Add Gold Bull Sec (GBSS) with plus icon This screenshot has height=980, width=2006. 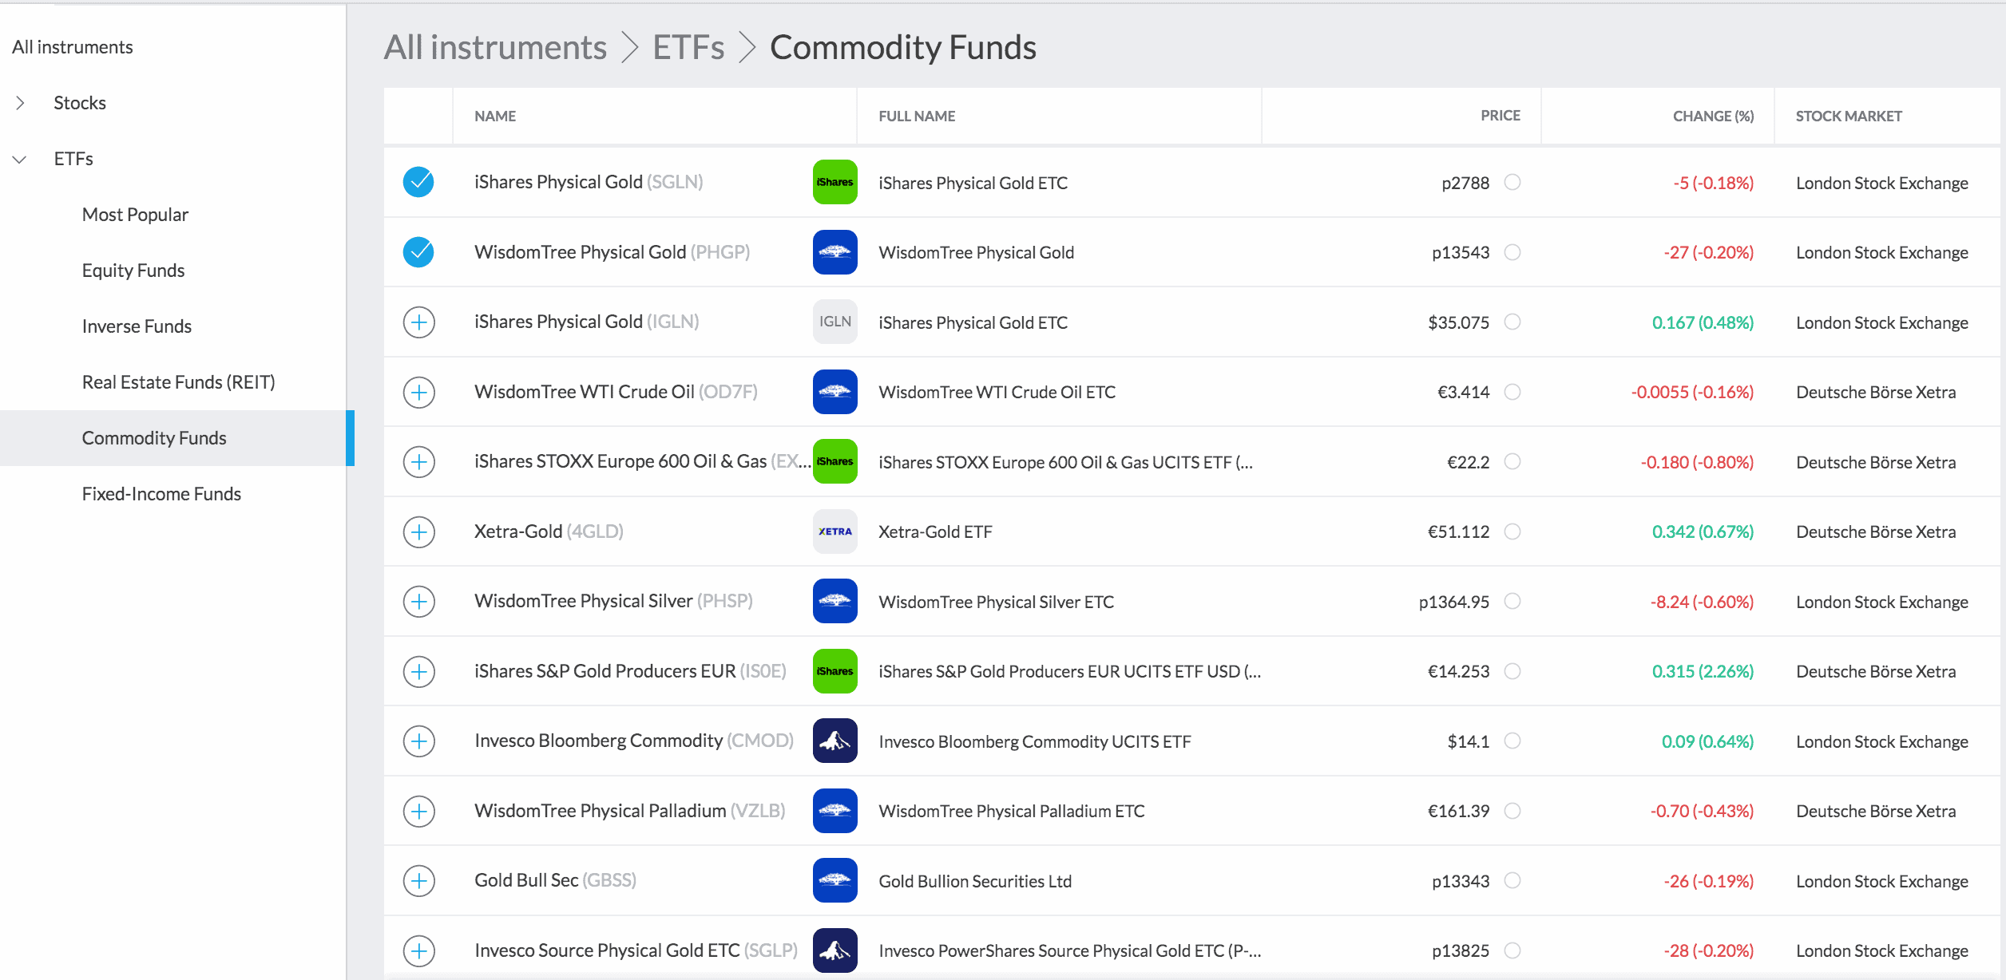point(418,881)
